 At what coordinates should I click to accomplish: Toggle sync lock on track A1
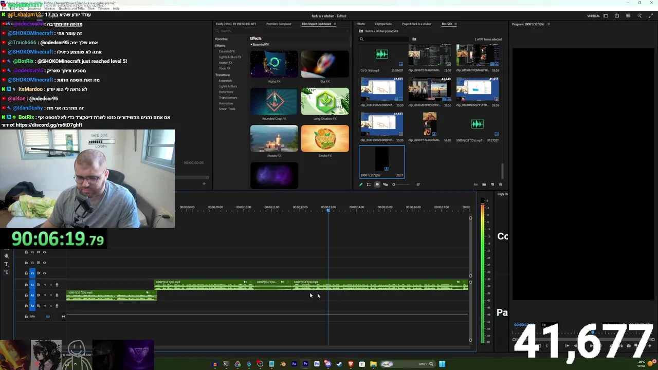pyautogui.click(x=39, y=285)
